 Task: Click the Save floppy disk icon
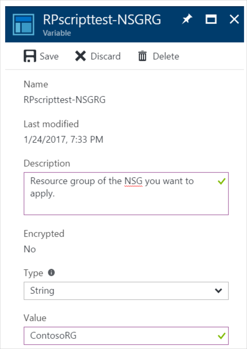tap(30, 56)
